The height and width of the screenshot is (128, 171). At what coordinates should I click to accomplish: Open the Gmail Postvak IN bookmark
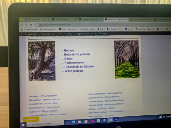[87, 29]
